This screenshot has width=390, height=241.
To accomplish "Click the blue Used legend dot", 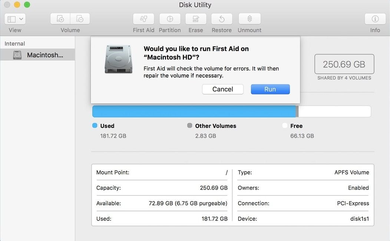I will click(x=95, y=126).
